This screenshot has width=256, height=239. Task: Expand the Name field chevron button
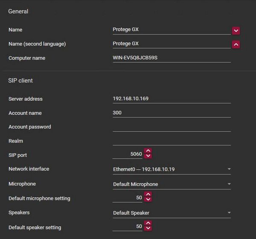pyautogui.click(x=236, y=30)
